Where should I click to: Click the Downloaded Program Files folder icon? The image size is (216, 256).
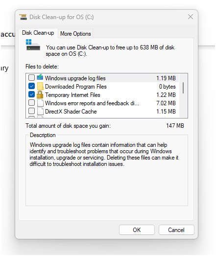(40, 86)
